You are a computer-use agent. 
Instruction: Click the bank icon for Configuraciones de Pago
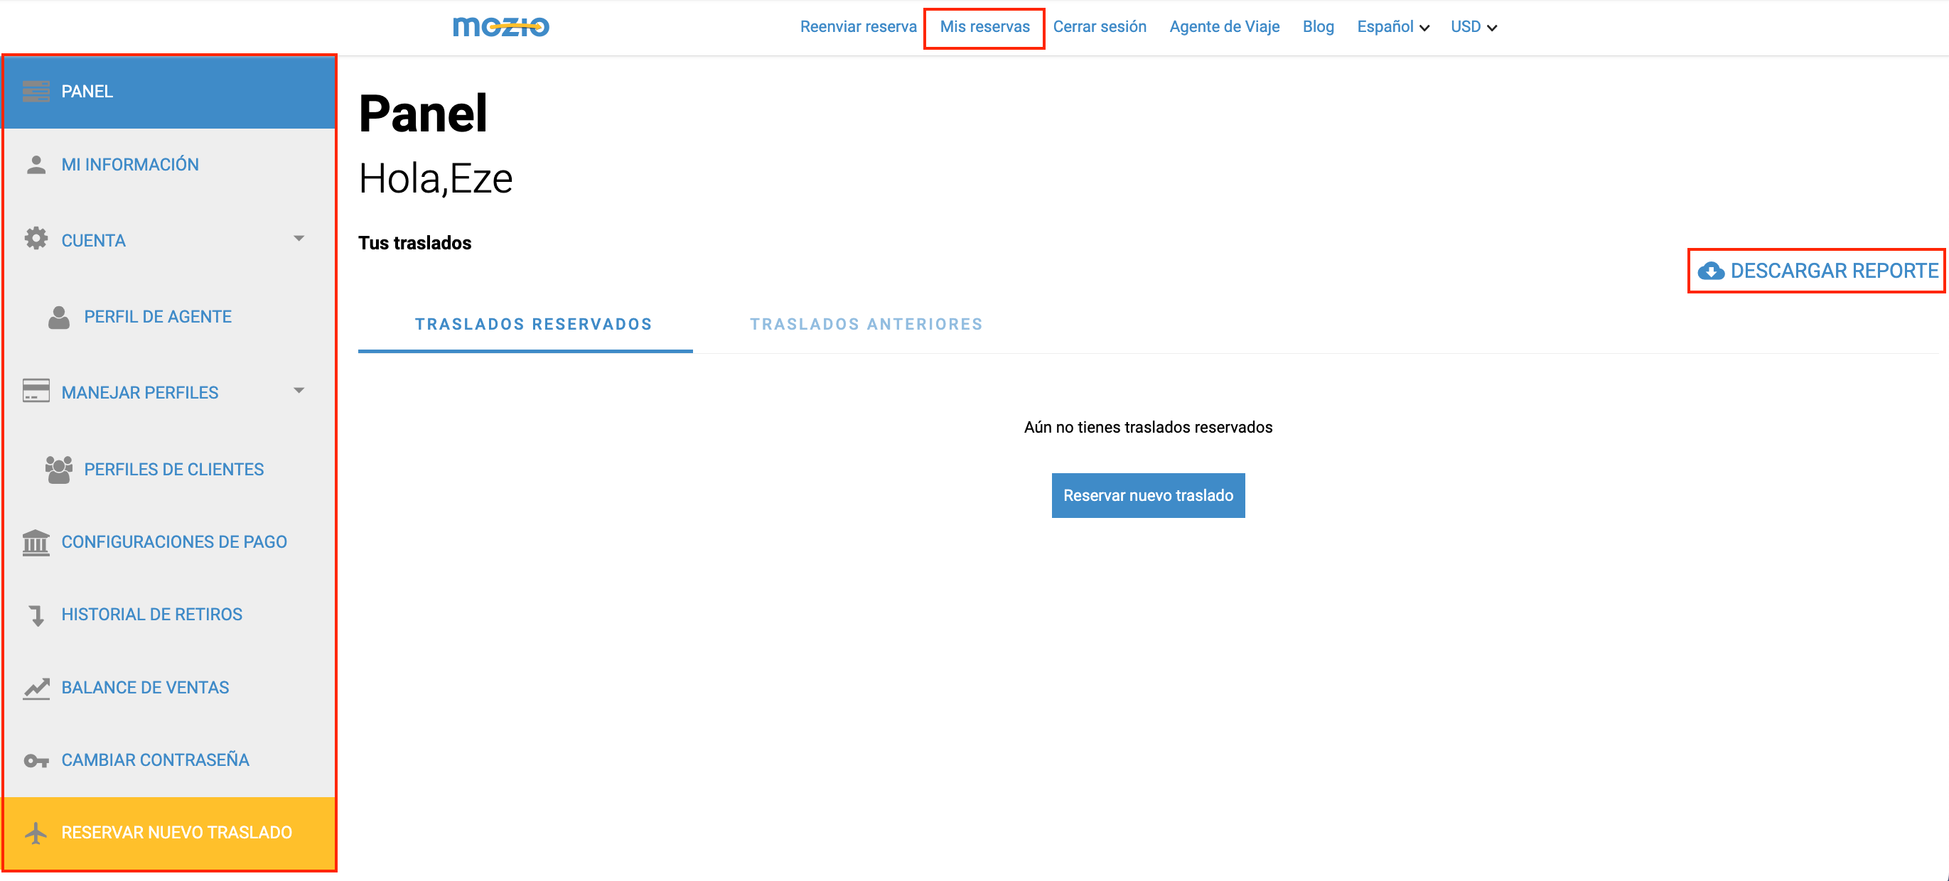[x=36, y=542]
